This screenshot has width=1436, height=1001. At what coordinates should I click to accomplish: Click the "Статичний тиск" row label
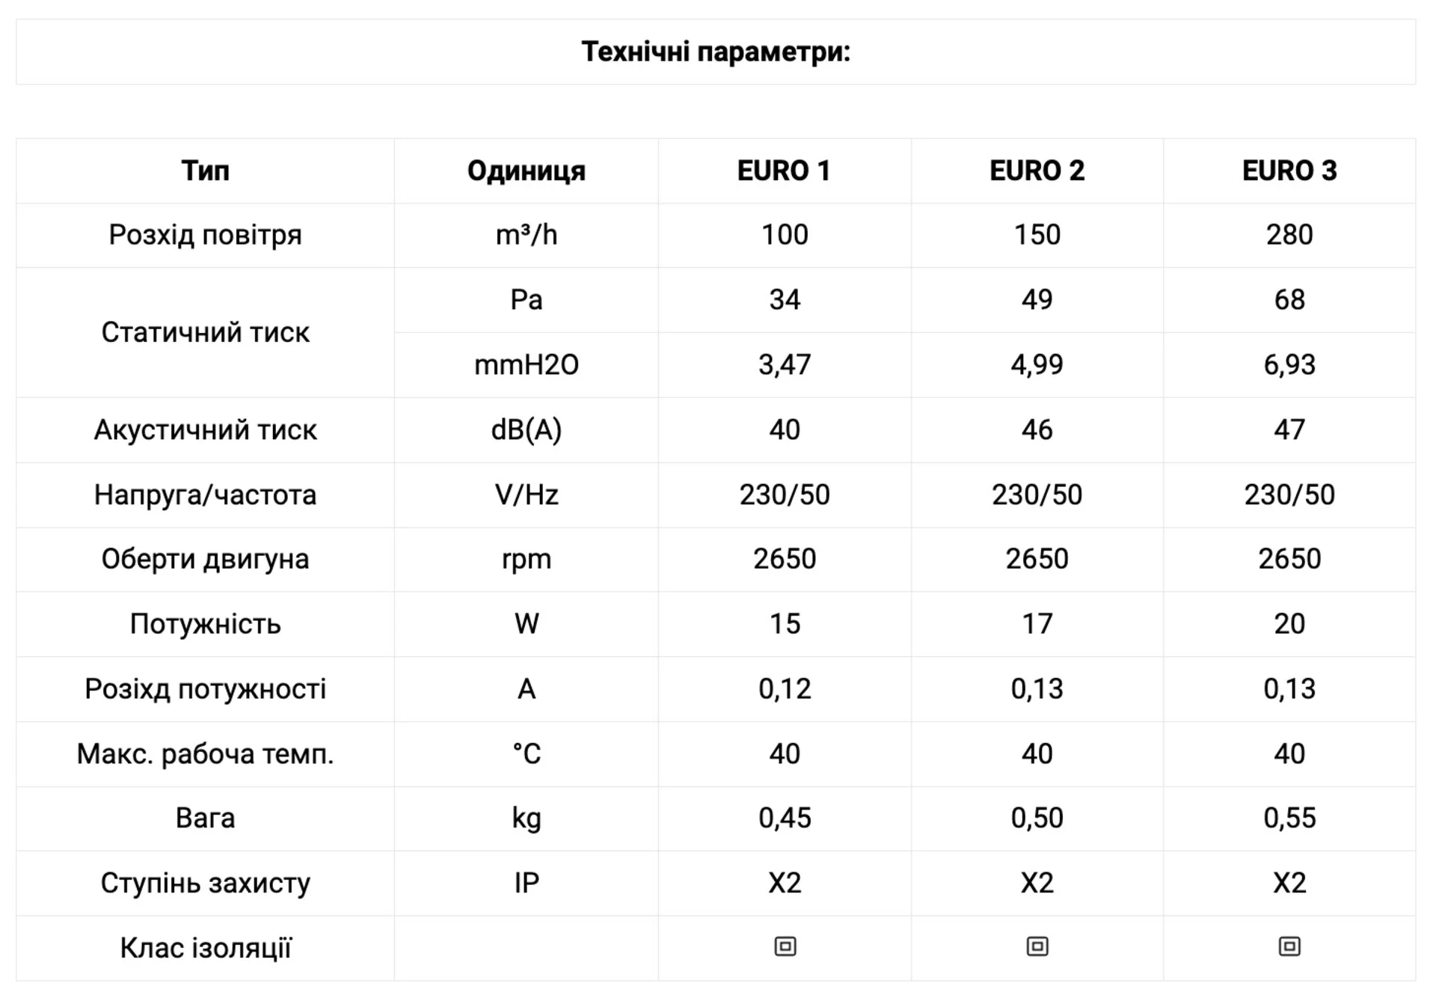point(205,332)
